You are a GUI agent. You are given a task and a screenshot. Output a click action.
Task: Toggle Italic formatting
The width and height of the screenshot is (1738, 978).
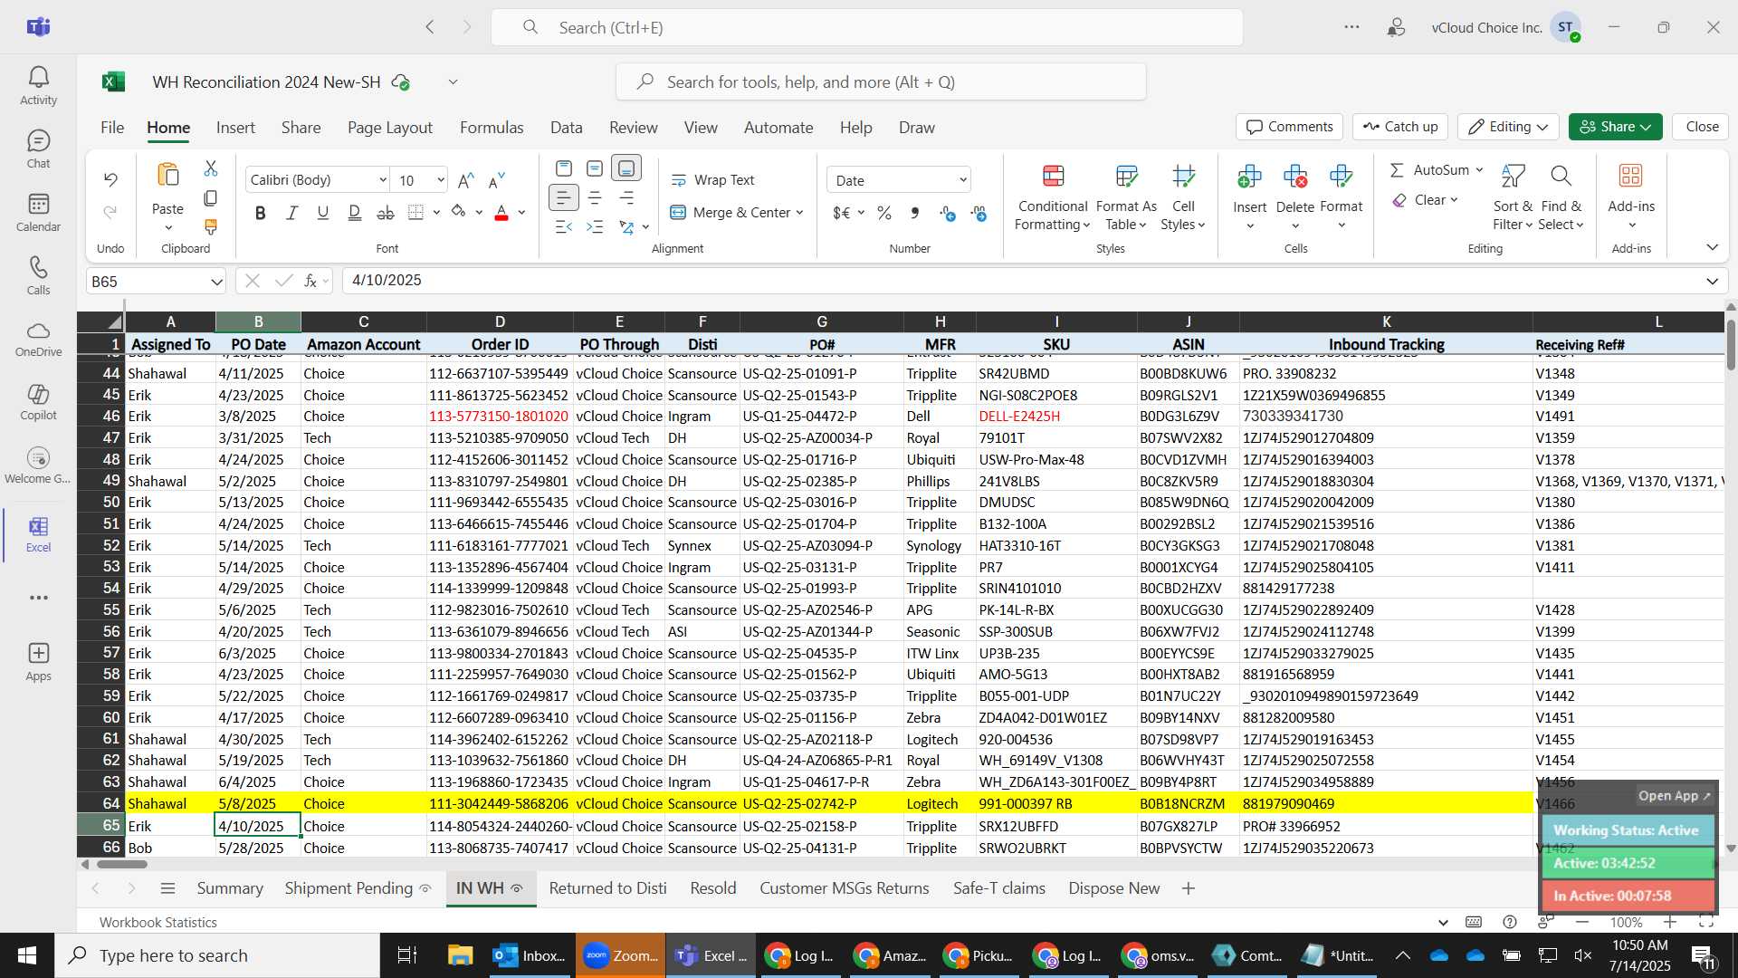[291, 213]
